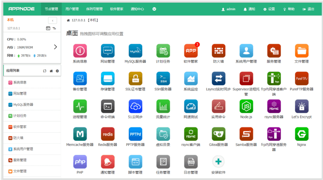Open the 通知管理 icon
The height and width of the screenshot is (180, 323).
[108, 162]
